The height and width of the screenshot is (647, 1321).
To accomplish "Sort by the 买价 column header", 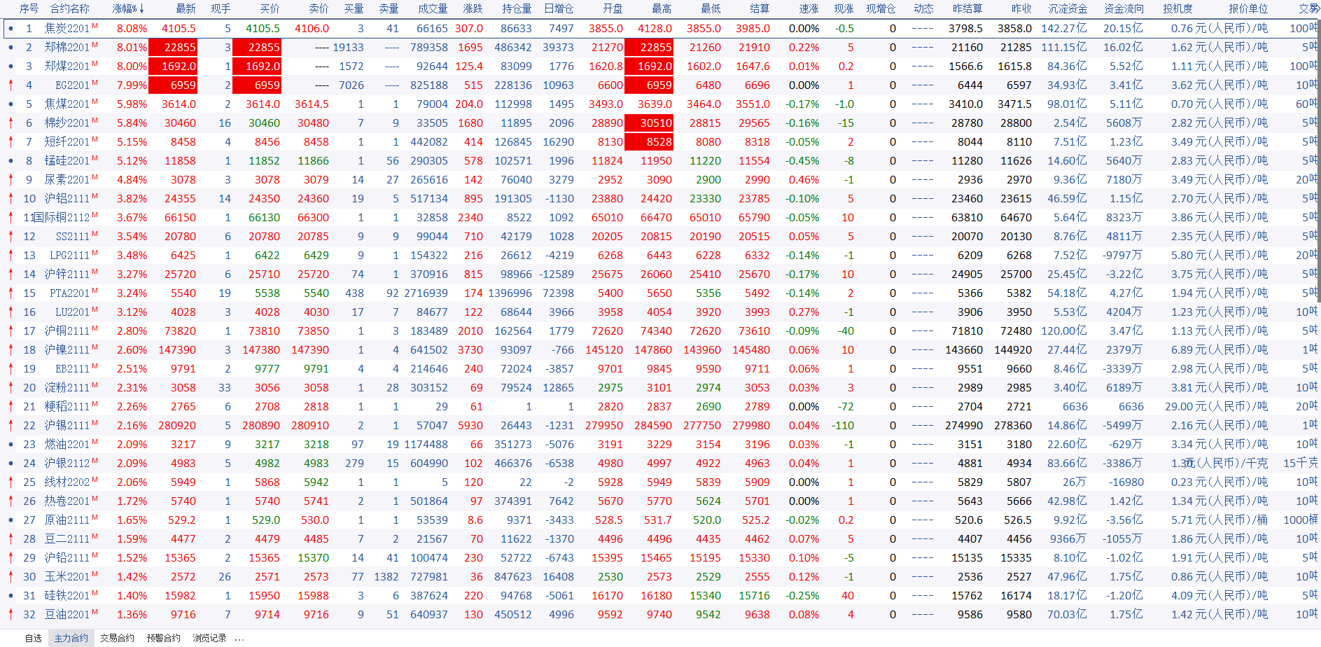I will [270, 8].
